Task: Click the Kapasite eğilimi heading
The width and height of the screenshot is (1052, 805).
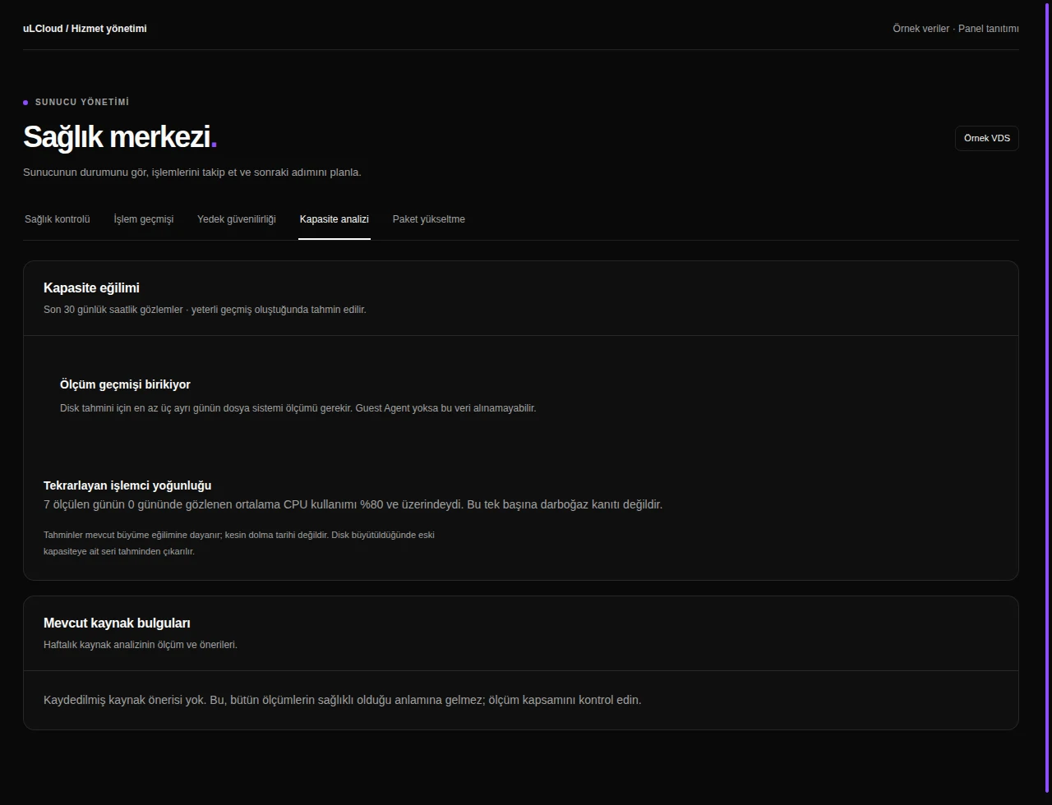Action: [x=91, y=288]
